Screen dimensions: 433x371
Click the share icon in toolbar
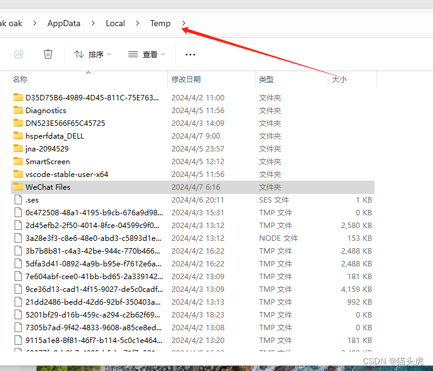[19, 54]
